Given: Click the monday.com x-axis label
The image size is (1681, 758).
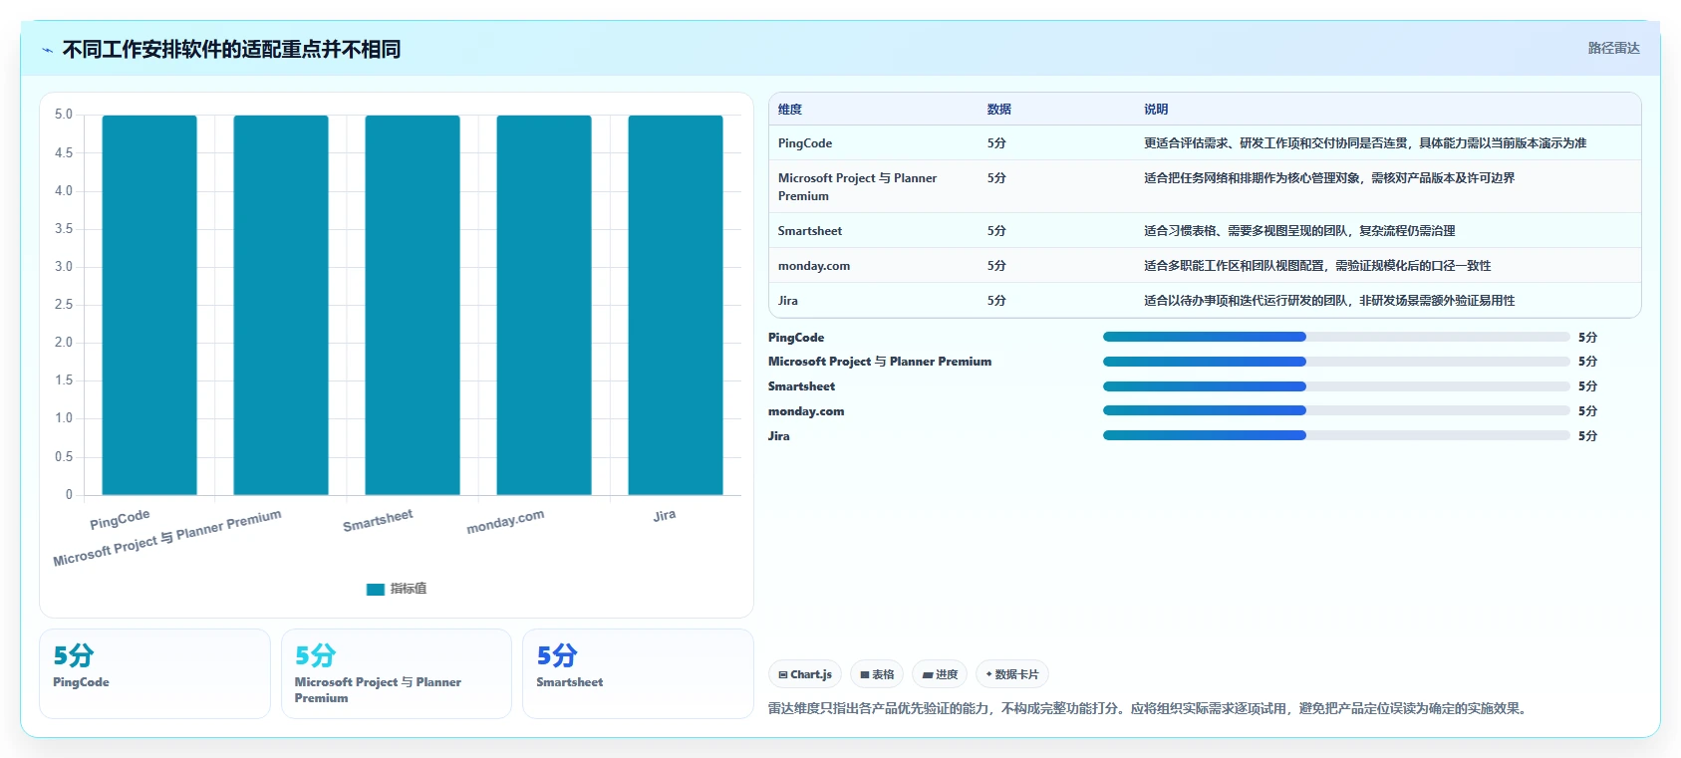Looking at the screenshot, I should 505,521.
